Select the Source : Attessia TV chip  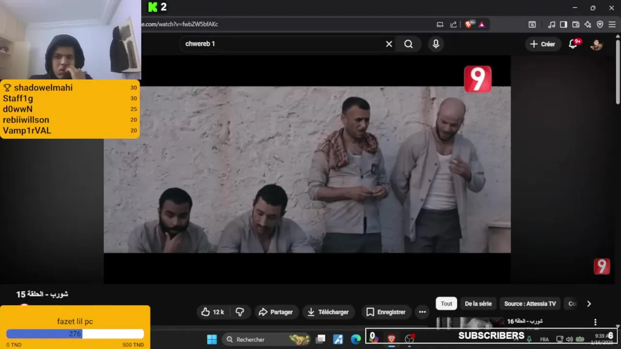click(530, 304)
